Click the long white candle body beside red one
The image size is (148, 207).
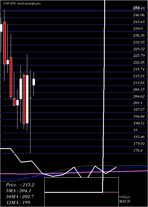(x=27, y=99)
